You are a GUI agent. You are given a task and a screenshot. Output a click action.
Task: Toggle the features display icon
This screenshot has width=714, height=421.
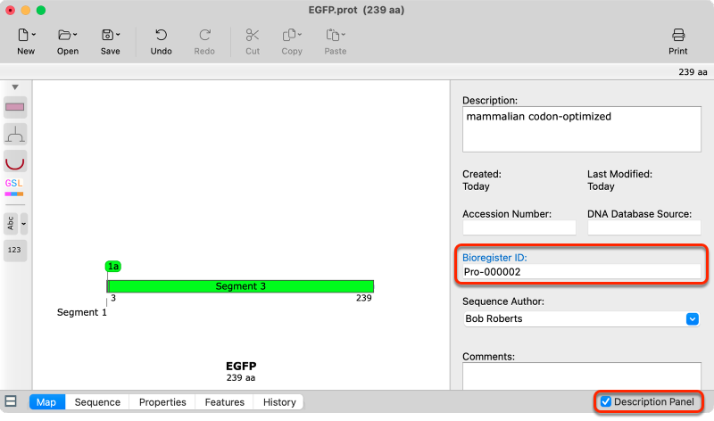click(15, 107)
